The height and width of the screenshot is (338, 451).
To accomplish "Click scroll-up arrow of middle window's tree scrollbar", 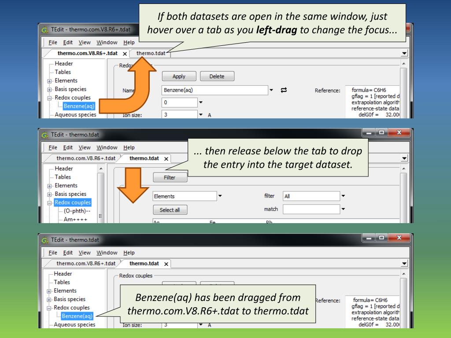I will coord(101,169).
